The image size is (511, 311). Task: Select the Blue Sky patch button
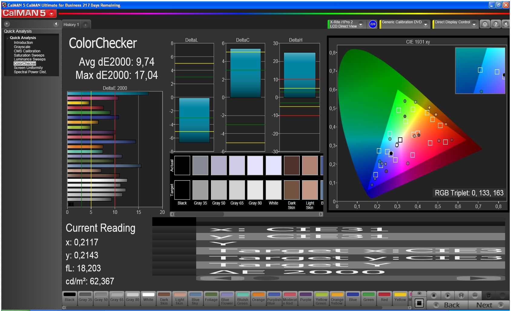pos(196,299)
